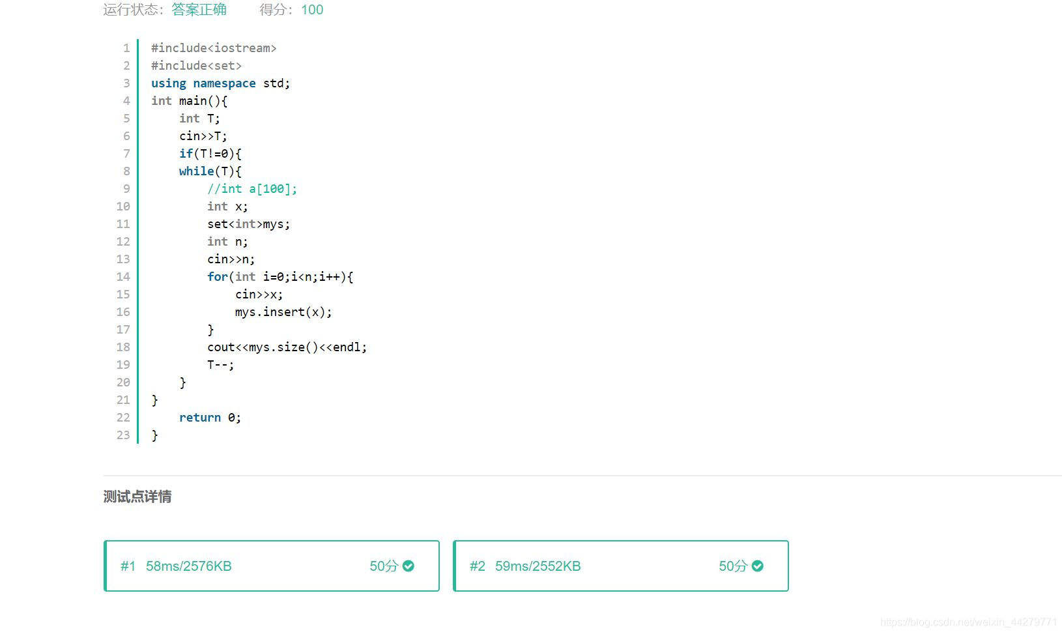This screenshot has height=634, width=1062.
Task: Click the 'if(T!=0){' line
Action: (x=210, y=154)
